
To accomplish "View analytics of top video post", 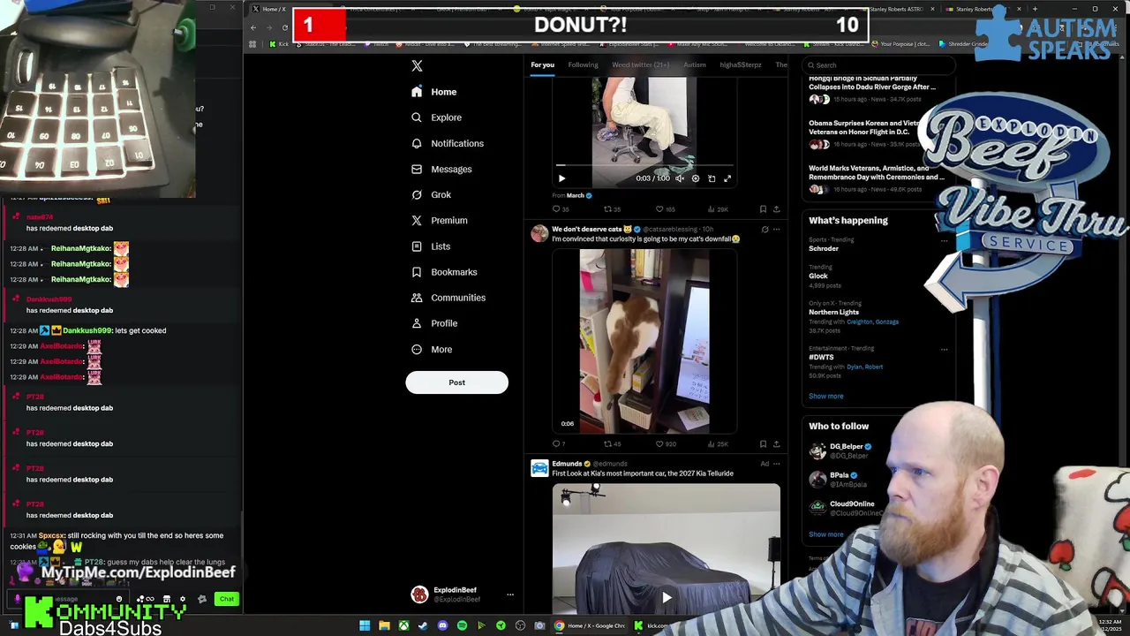I will (717, 209).
